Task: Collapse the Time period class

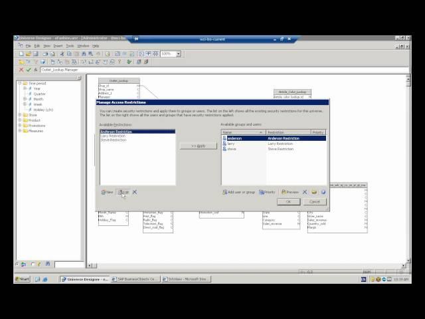Action: pos(20,83)
